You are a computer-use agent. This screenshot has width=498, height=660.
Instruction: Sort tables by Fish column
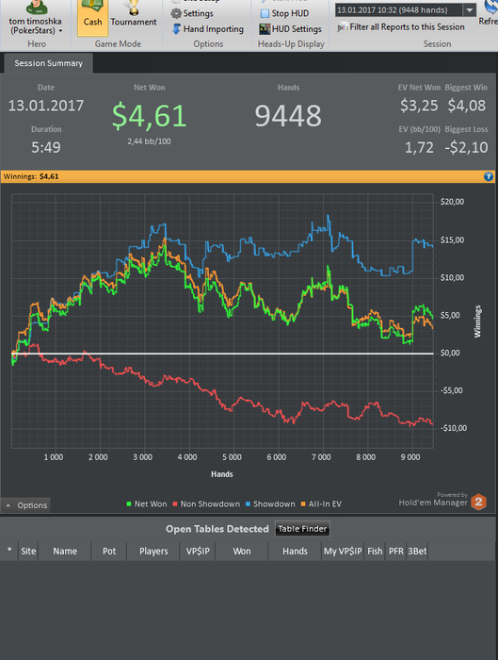click(x=375, y=551)
